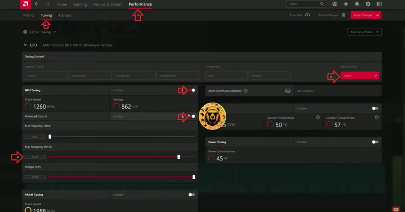
Task: Select Undervolt GPU preset
Action: coord(90,76)
